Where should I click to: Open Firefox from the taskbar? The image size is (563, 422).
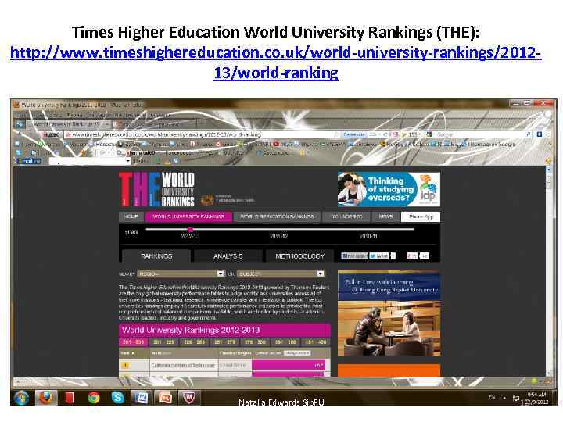pos(45,398)
